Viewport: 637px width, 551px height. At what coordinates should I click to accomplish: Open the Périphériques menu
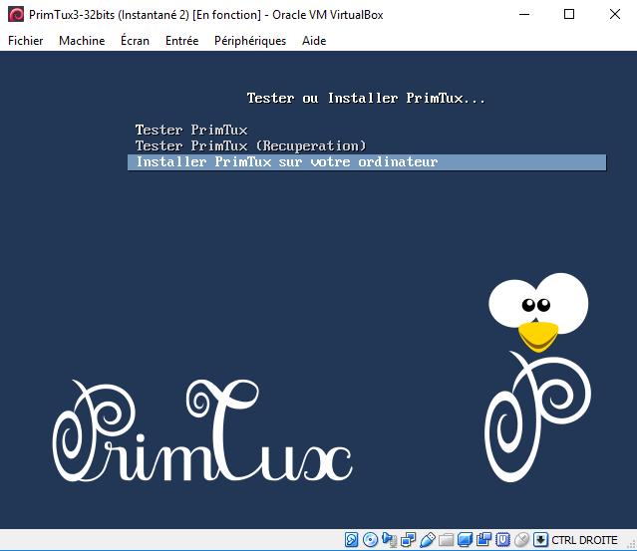pos(250,41)
